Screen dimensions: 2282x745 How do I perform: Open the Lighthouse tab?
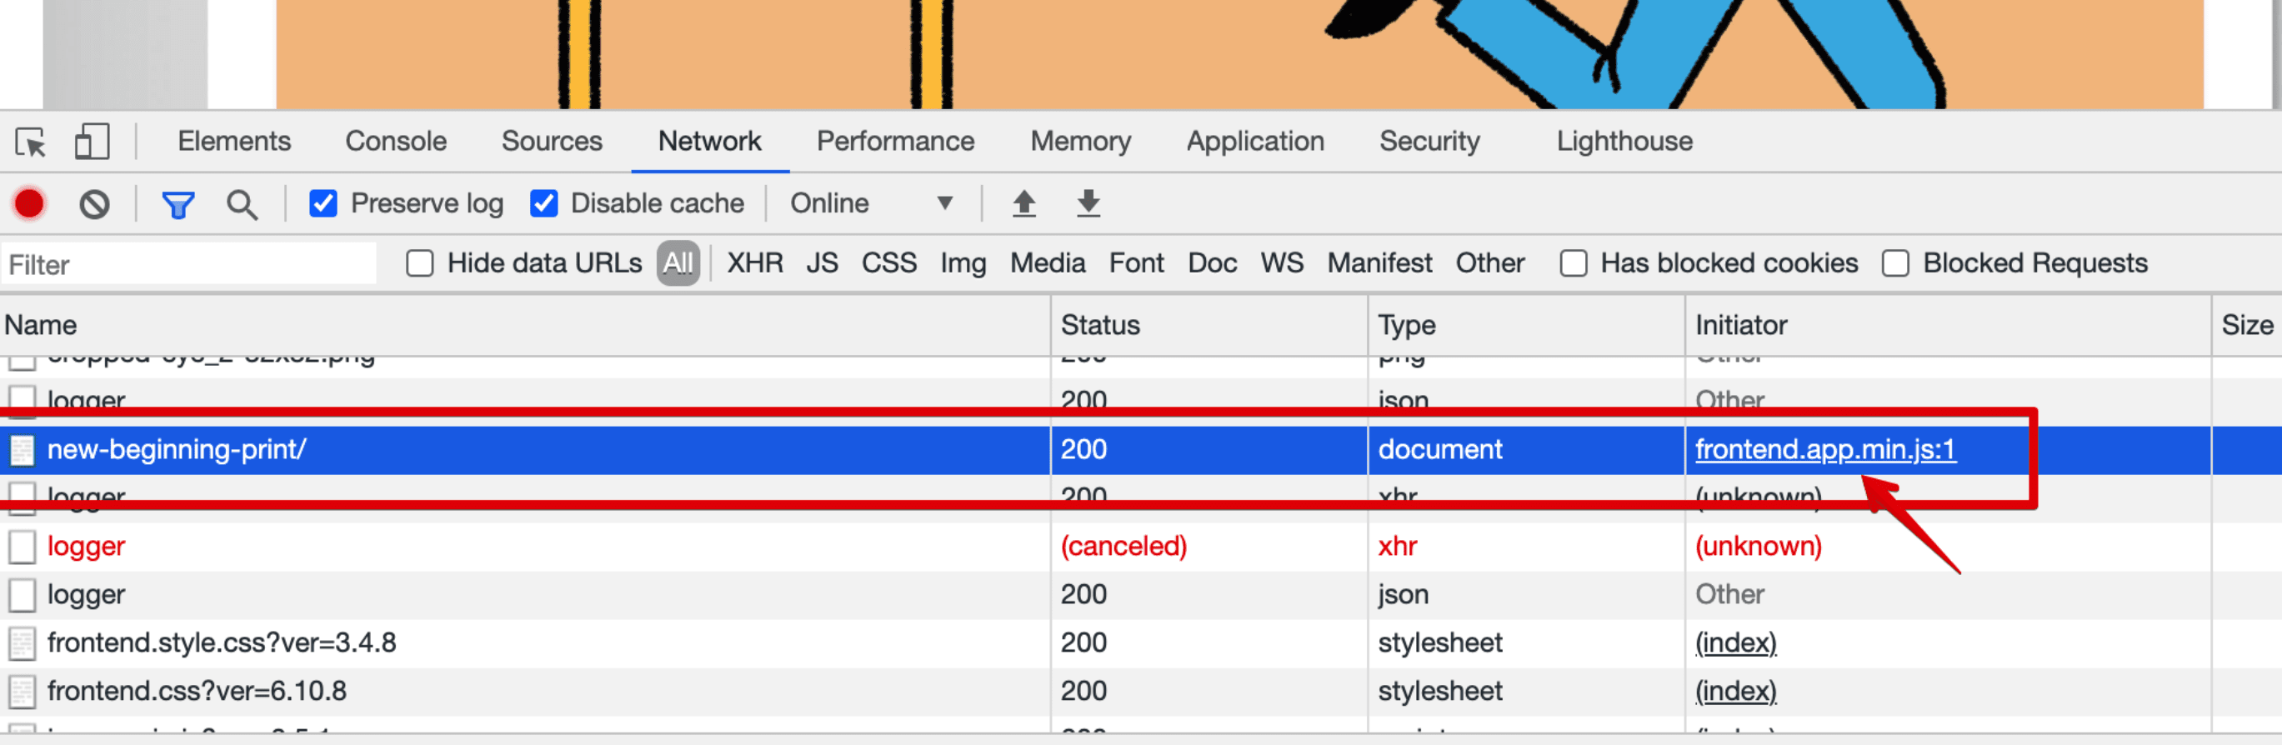pyautogui.click(x=1624, y=142)
